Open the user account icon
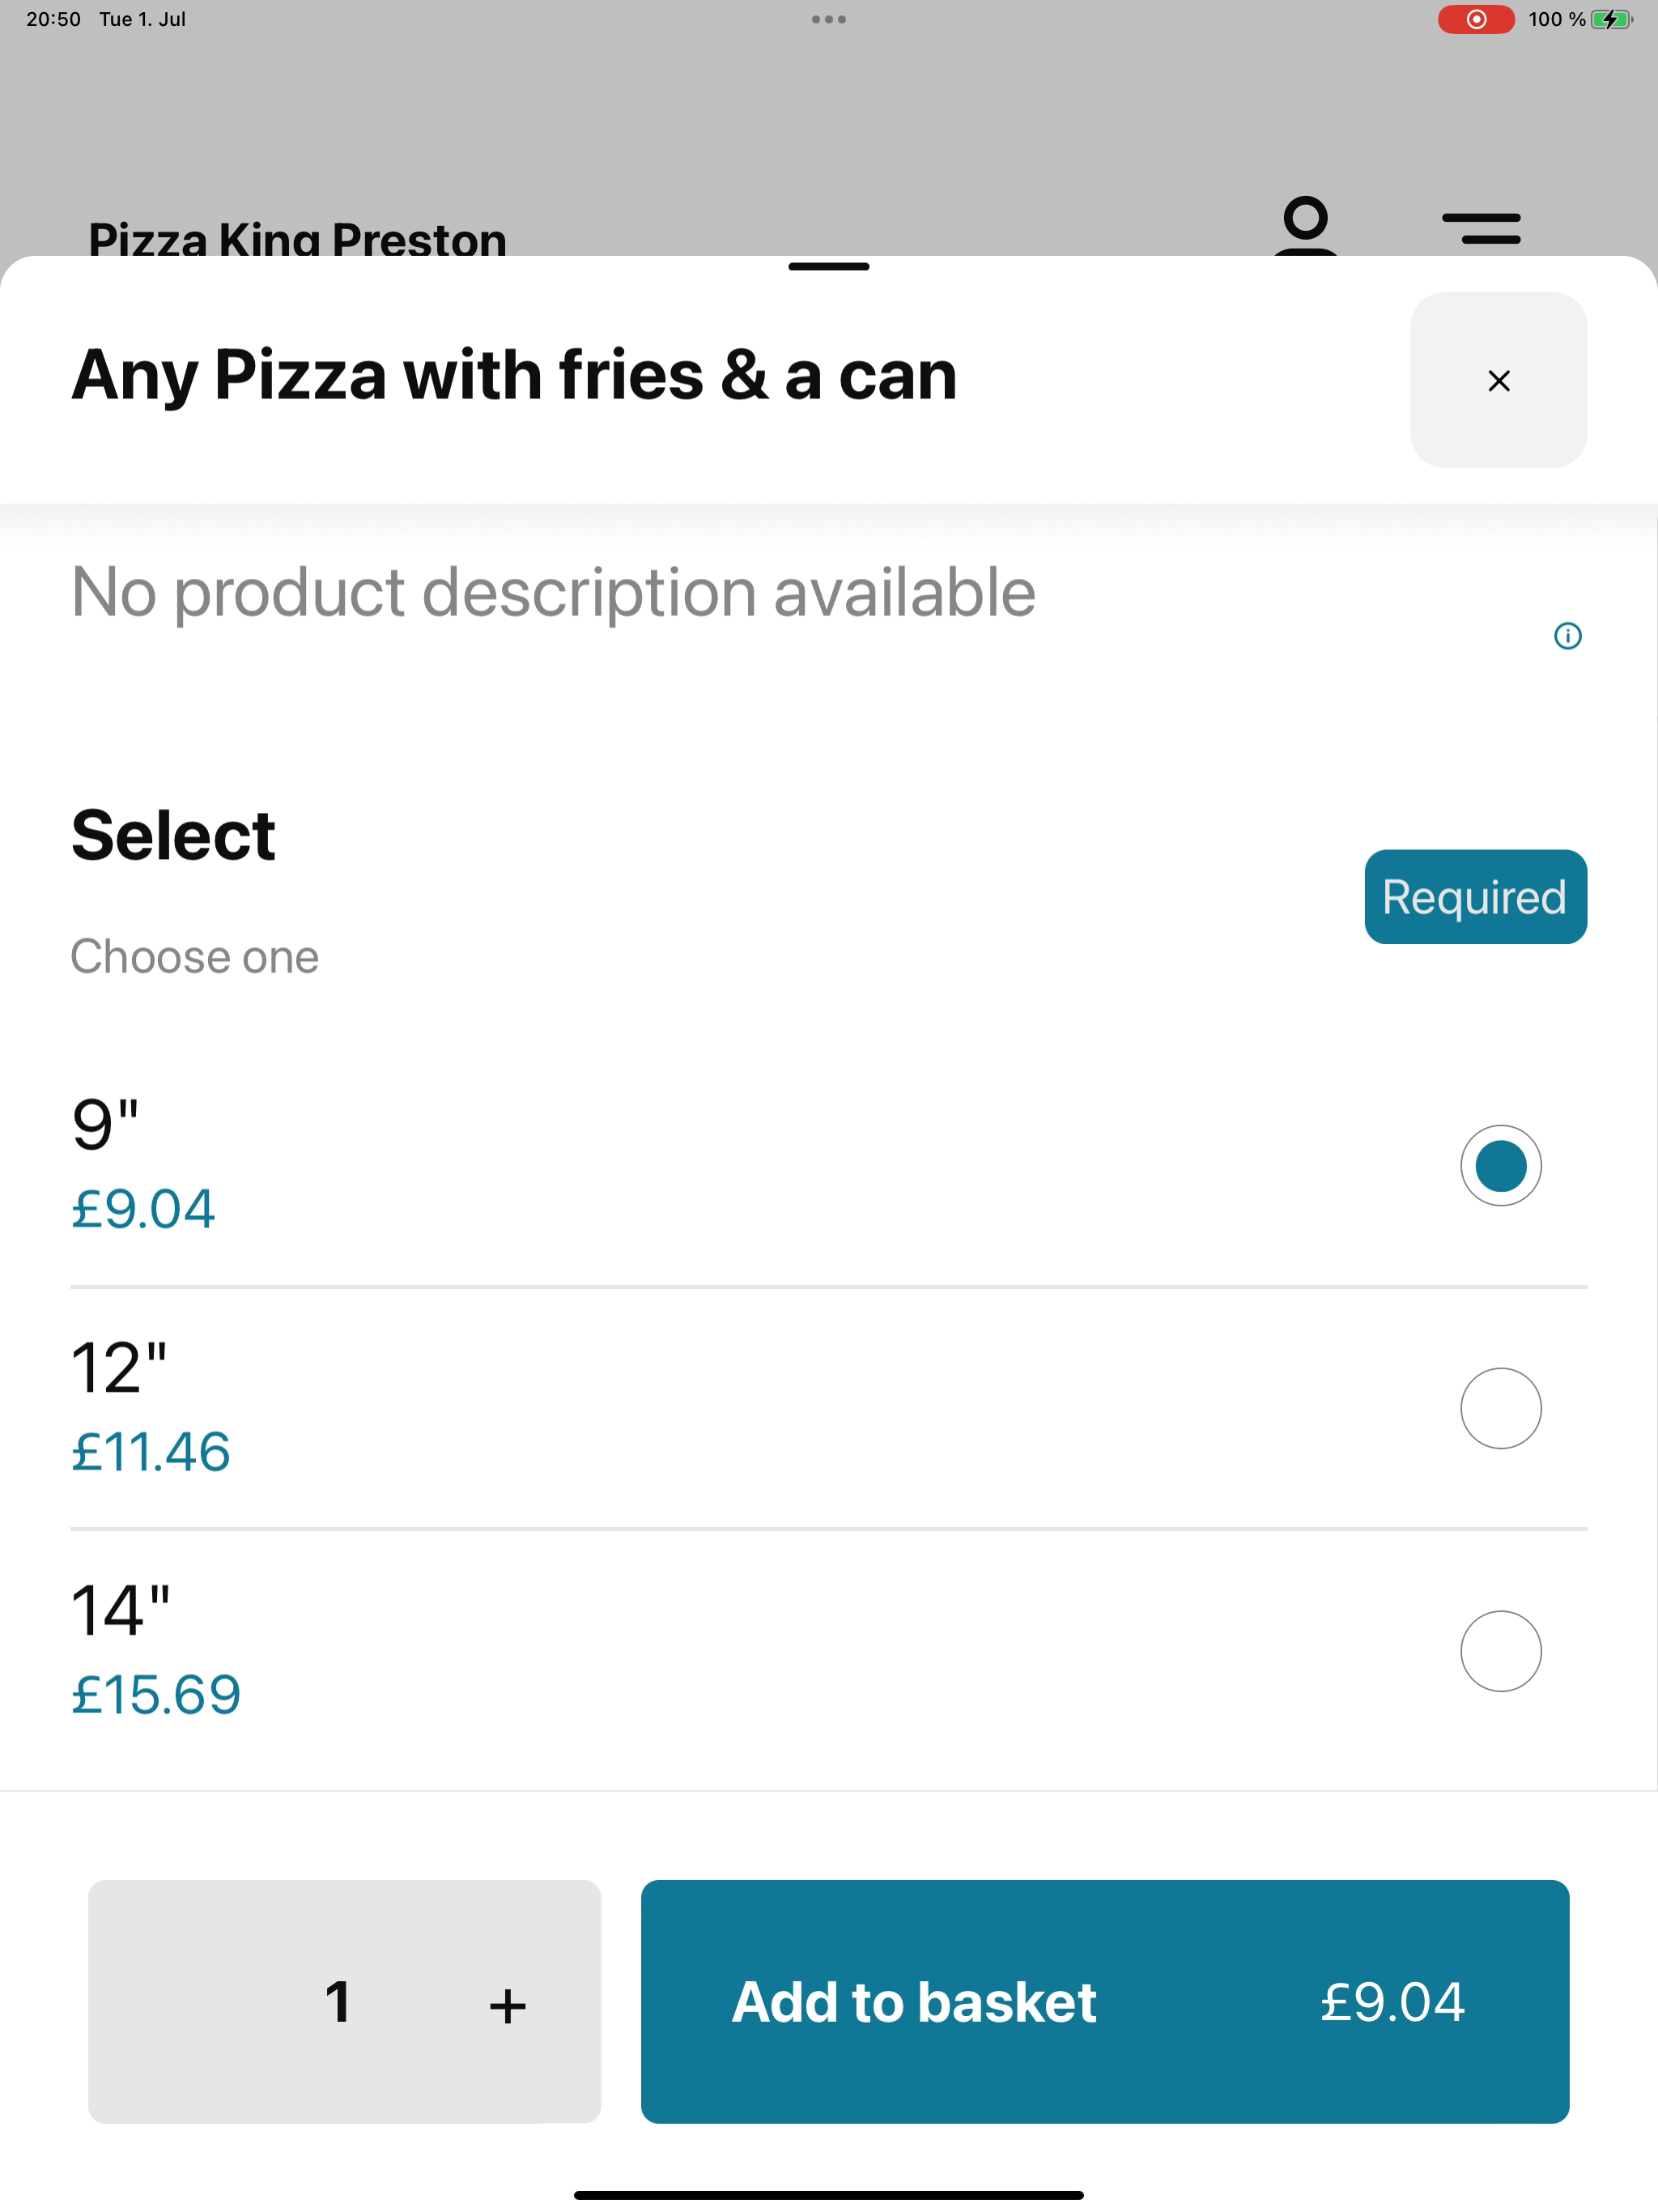 1305,227
